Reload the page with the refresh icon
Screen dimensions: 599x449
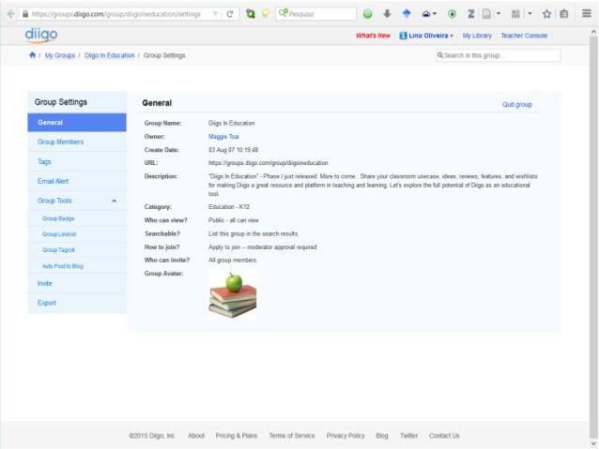click(x=230, y=14)
